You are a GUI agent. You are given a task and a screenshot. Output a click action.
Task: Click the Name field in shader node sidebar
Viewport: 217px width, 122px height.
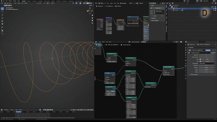(159, 11)
